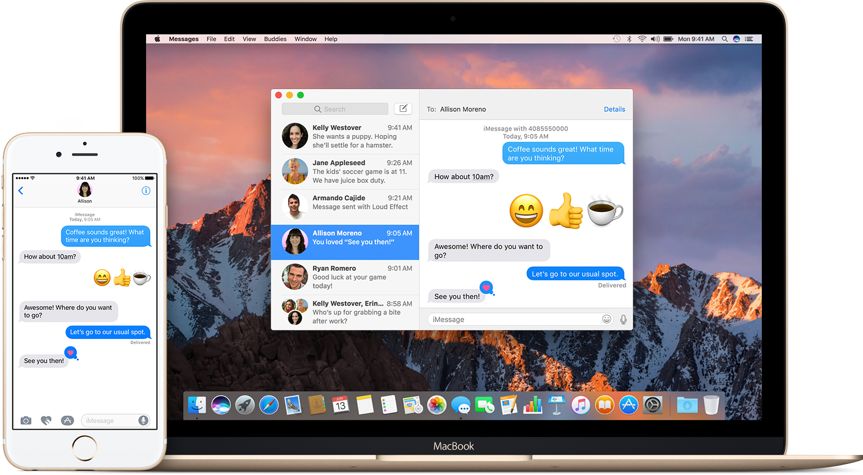Tap the info icon on iPhone

(146, 190)
